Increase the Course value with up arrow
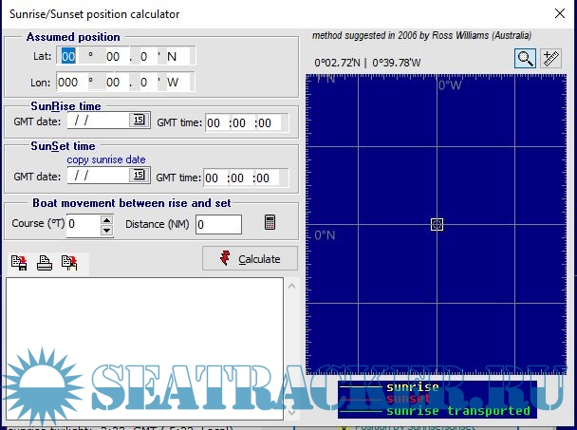 click(x=106, y=219)
